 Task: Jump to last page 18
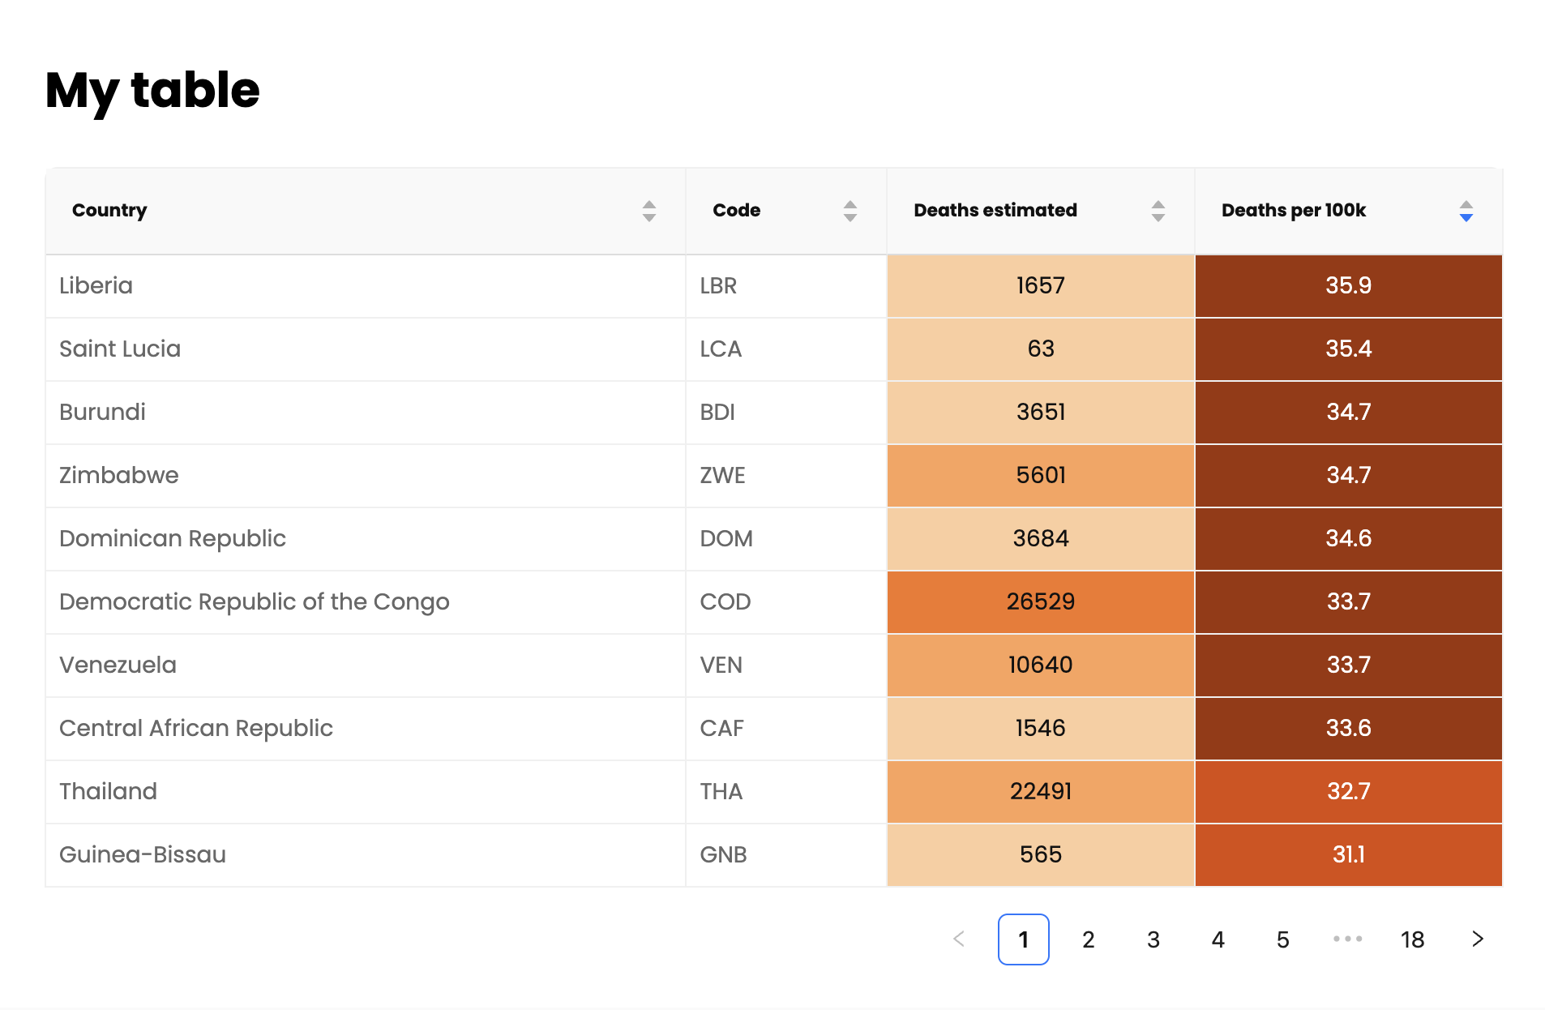(x=1412, y=939)
